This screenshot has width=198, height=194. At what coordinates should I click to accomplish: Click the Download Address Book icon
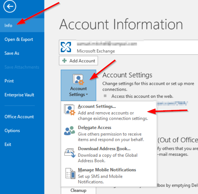pyautogui.click(x=70, y=153)
